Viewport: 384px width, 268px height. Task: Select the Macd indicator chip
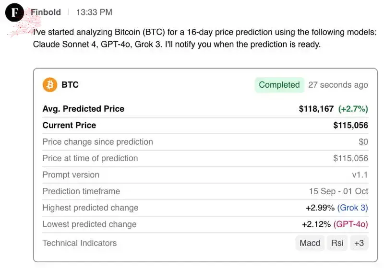point(310,243)
